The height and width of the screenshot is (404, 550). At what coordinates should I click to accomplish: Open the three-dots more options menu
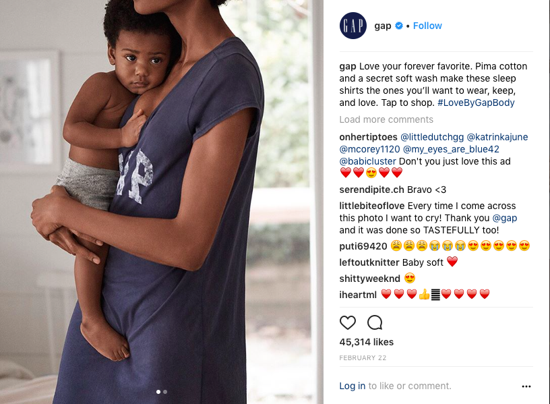526,386
